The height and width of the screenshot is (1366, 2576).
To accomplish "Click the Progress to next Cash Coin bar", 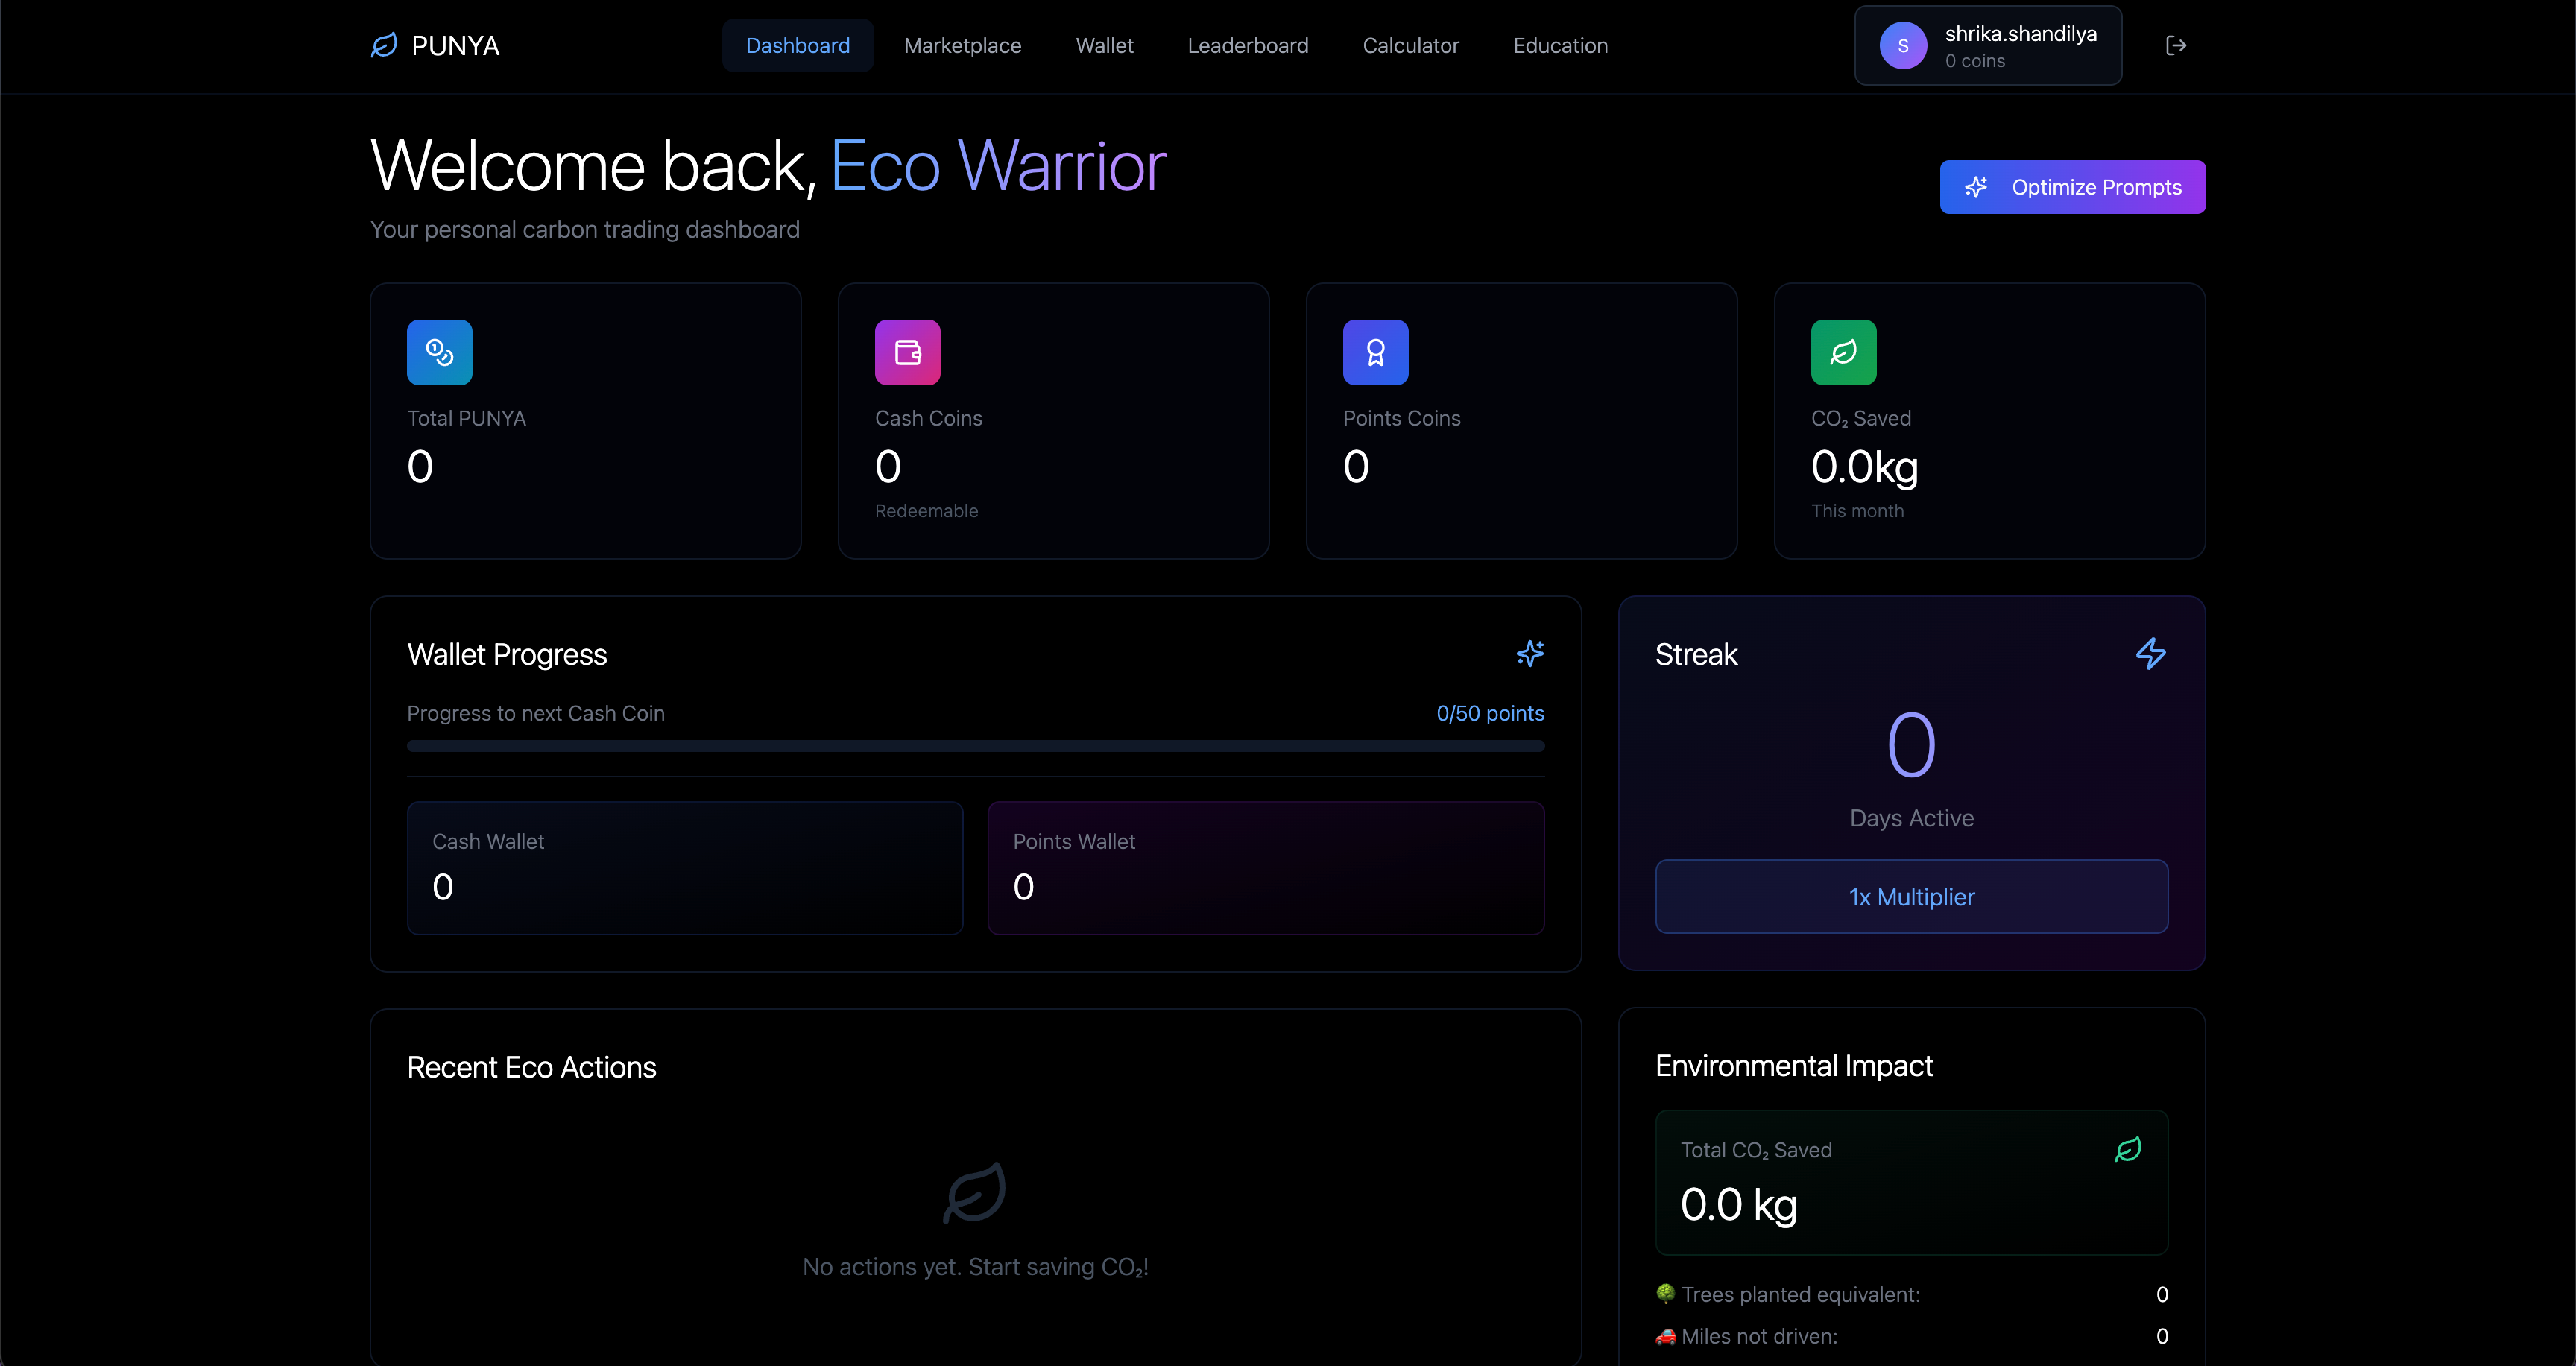I will (x=975, y=746).
